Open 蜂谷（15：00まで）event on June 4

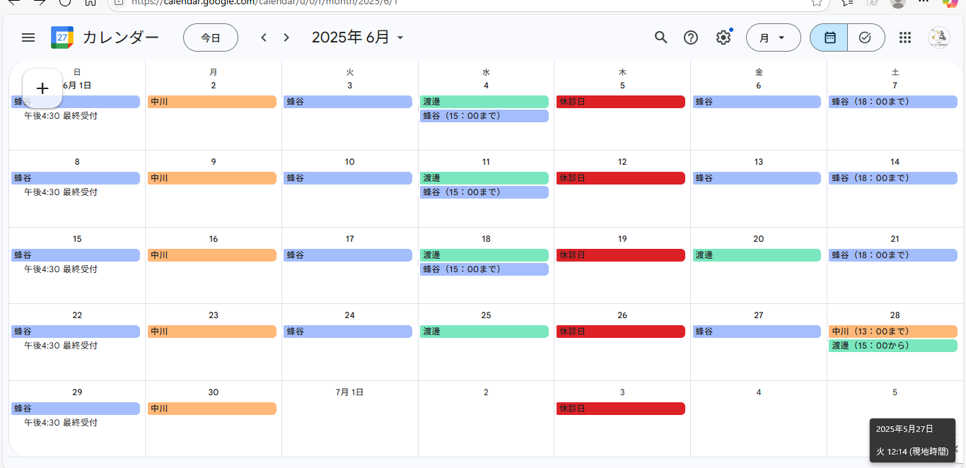coord(484,116)
